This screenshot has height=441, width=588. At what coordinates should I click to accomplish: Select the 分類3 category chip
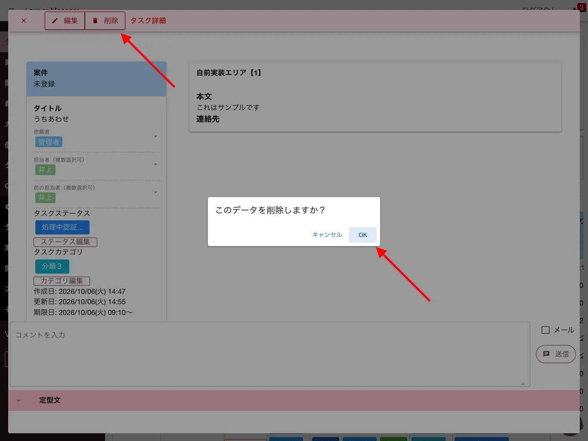click(52, 266)
